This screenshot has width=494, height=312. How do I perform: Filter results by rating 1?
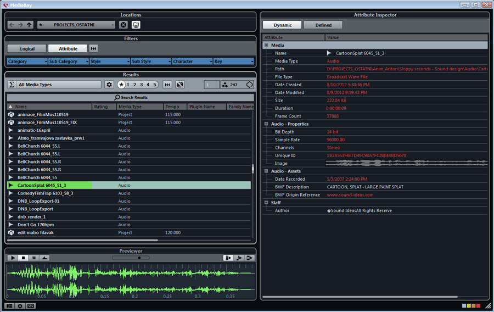128,85
